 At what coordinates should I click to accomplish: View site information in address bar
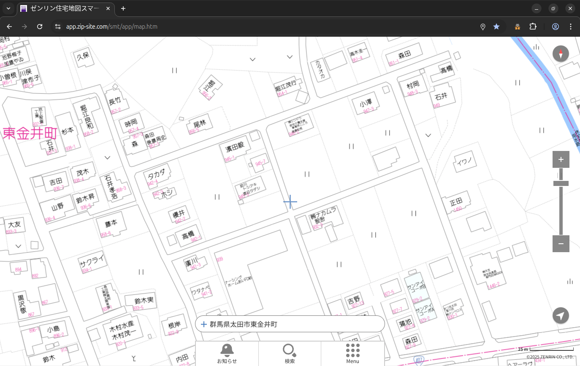tap(58, 27)
